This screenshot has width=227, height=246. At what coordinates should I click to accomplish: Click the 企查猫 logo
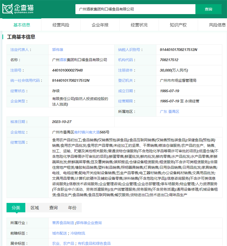[18, 9]
